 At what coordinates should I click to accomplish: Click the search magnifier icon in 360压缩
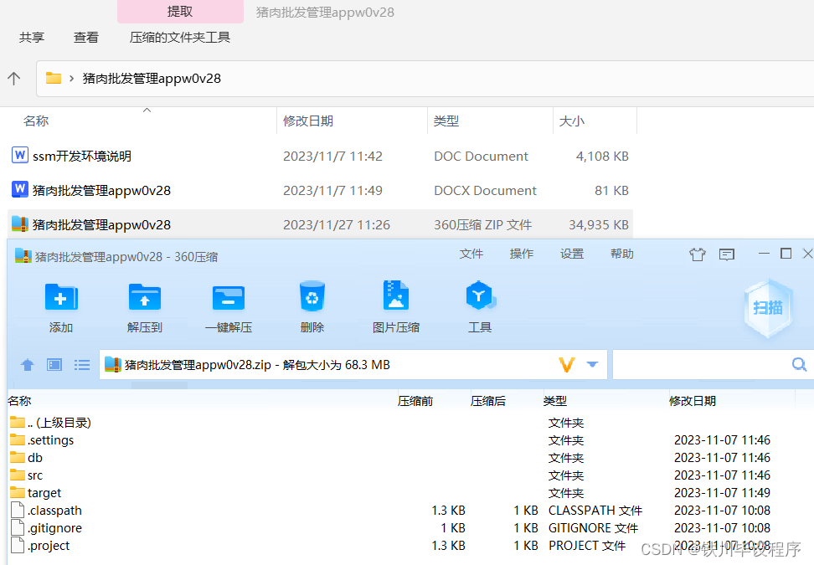click(800, 364)
